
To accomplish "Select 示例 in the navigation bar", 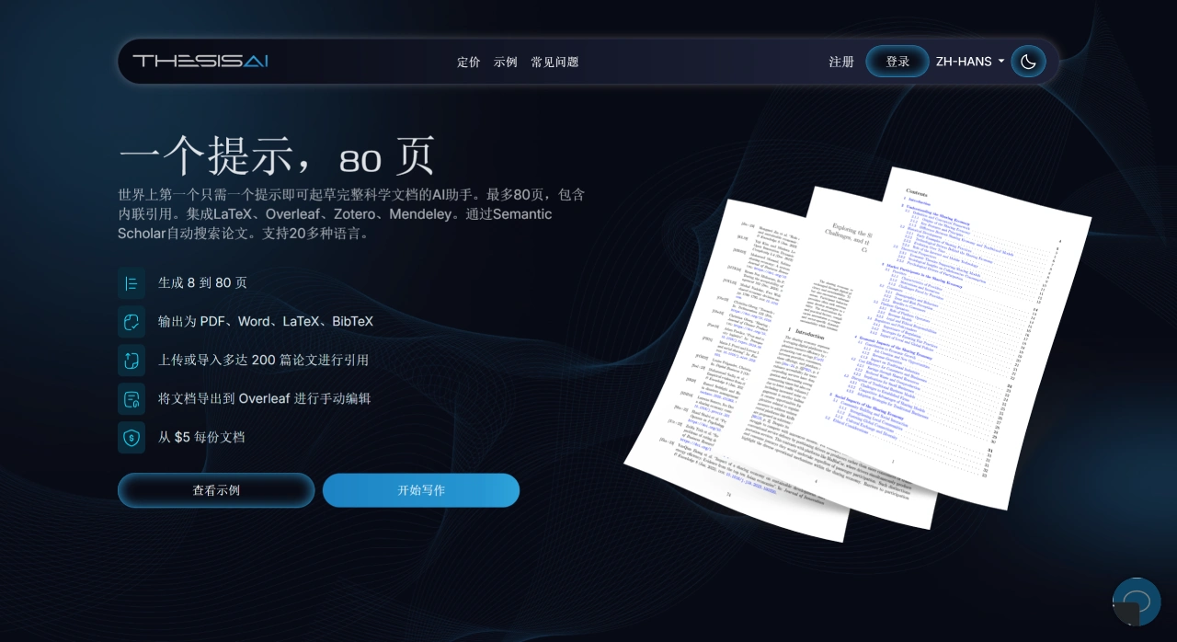I will [506, 62].
